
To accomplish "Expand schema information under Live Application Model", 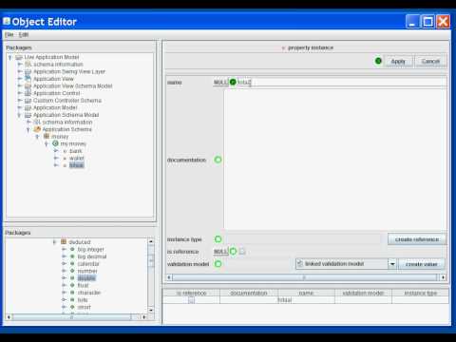I will [x=20, y=65].
